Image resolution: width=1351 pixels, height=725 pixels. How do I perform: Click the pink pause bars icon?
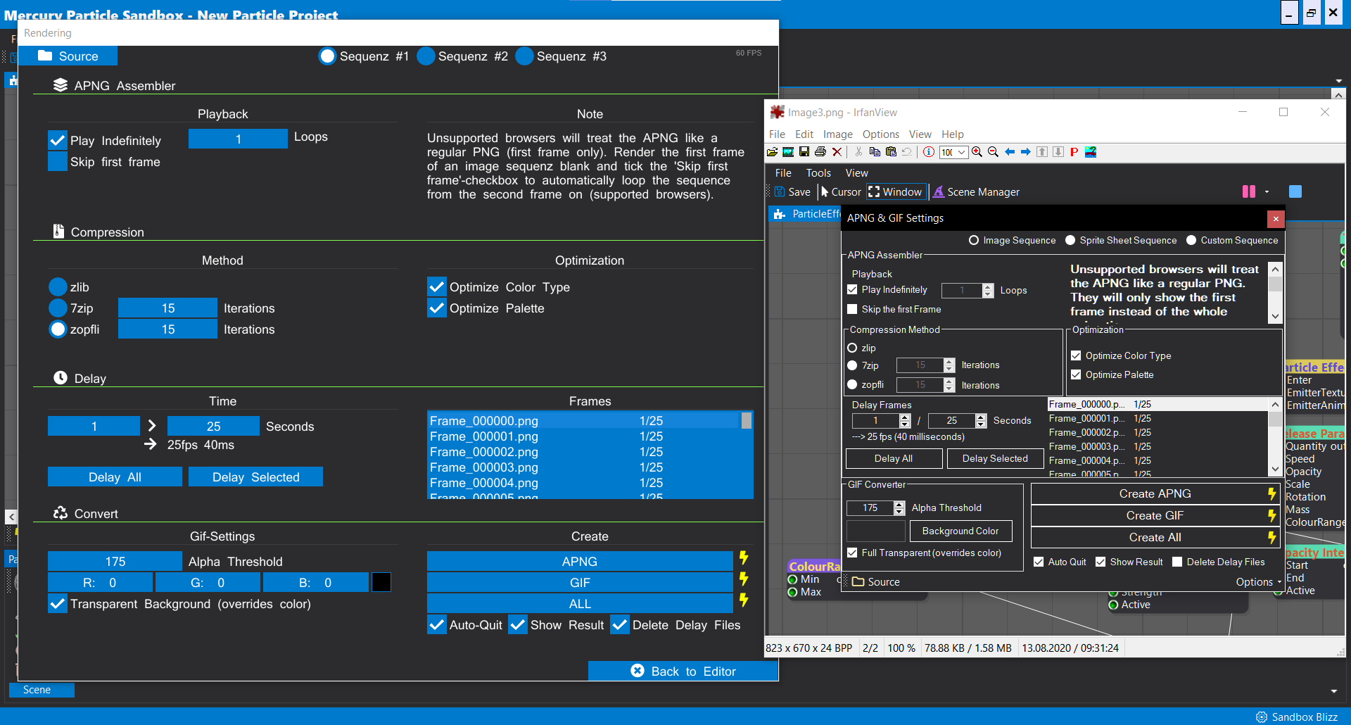(x=1249, y=191)
